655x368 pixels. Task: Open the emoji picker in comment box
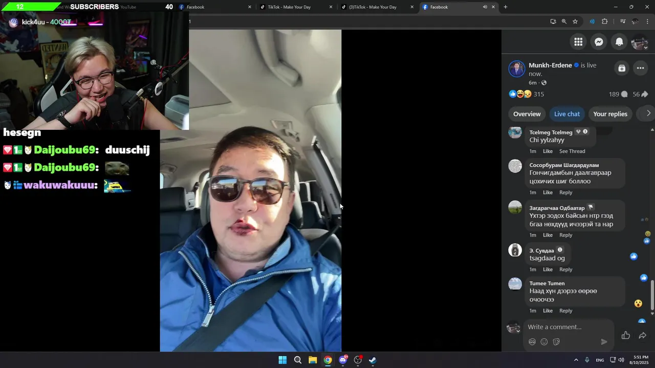(x=544, y=342)
